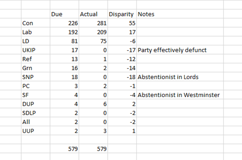The width and height of the screenshot is (242, 160).
Task: Click the UUP row label cell
Action: tap(35, 131)
